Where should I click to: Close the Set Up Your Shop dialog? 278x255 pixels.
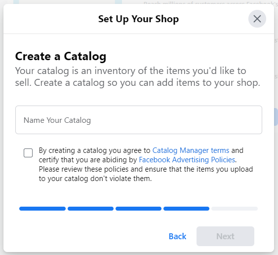point(257,19)
